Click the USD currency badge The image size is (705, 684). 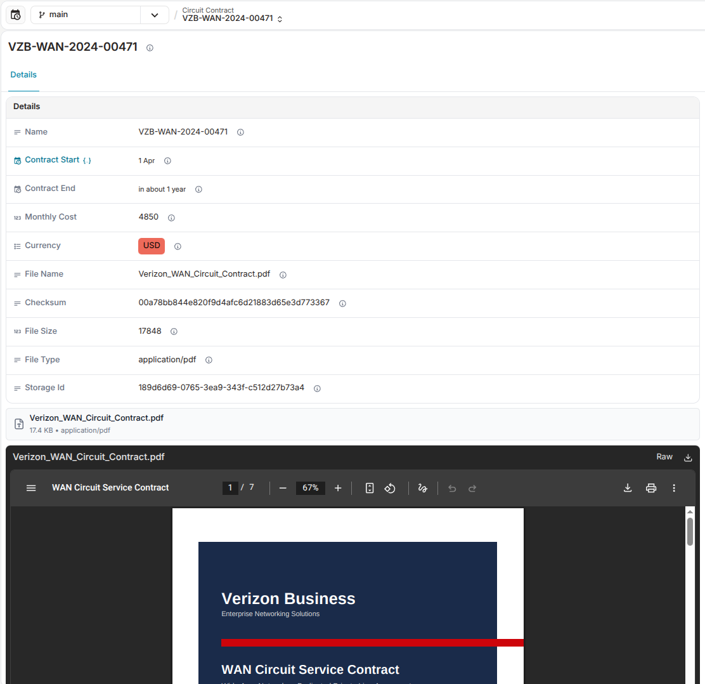[152, 246]
